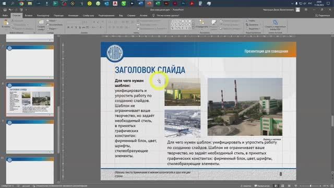Open the Arrange objects tool
Screen dimensions: 334x188
point(201,23)
